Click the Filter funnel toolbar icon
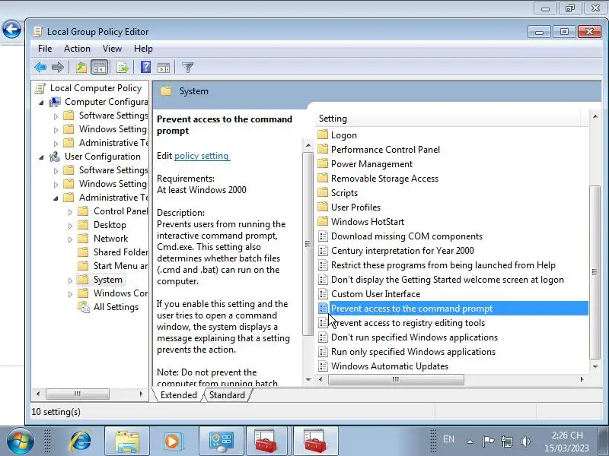This screenshot has width=609, height=456. click(187, 68)
